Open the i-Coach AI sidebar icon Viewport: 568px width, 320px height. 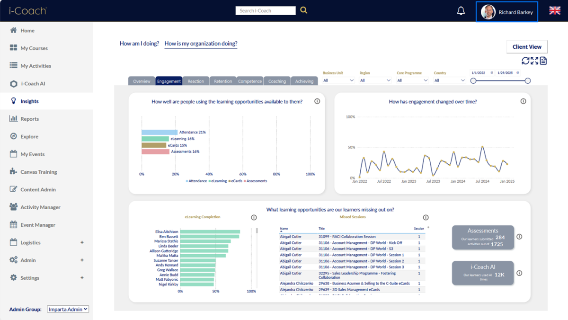click(13, 84)
